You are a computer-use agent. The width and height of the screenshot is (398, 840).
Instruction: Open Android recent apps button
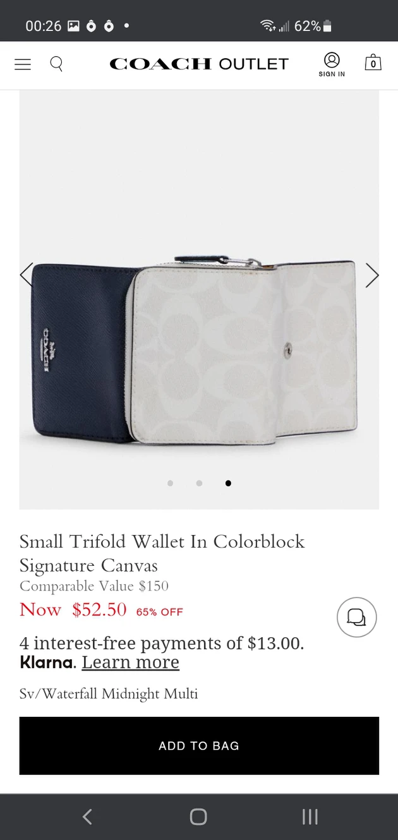click(310, 817)
